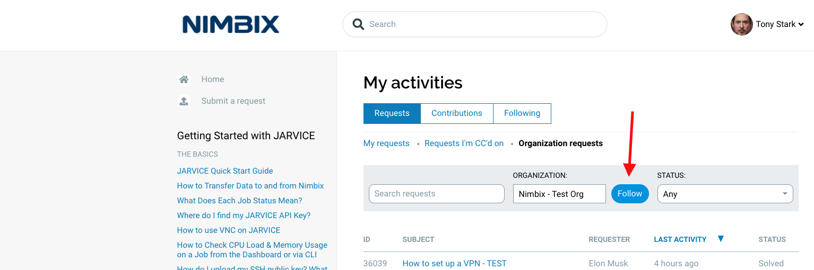Screen dimensions: 814x270
Task: Click the Submit a request upload icon
Action: coord(184,101)
